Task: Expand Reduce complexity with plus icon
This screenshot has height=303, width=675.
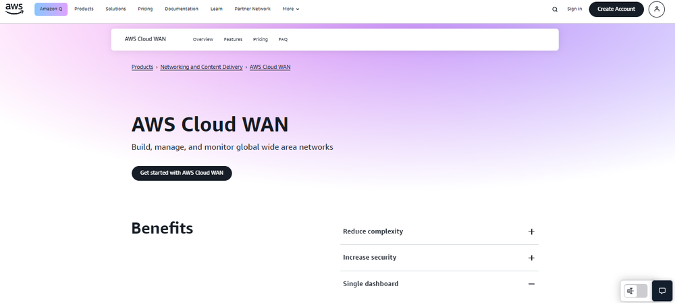Action: pyautogui.click(x=531, y=231)
